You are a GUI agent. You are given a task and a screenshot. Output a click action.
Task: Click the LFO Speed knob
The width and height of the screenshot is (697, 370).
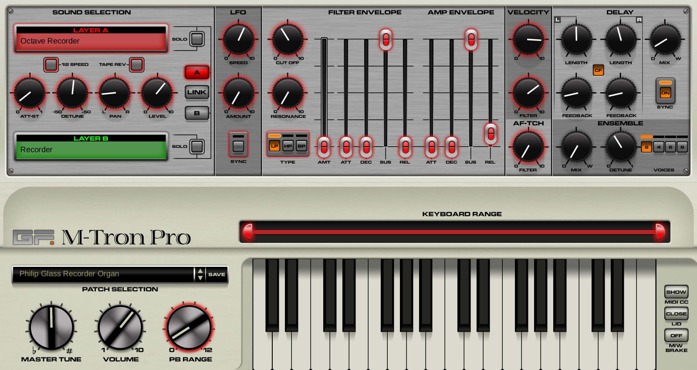pyautogui.click(x=238, y=40)
